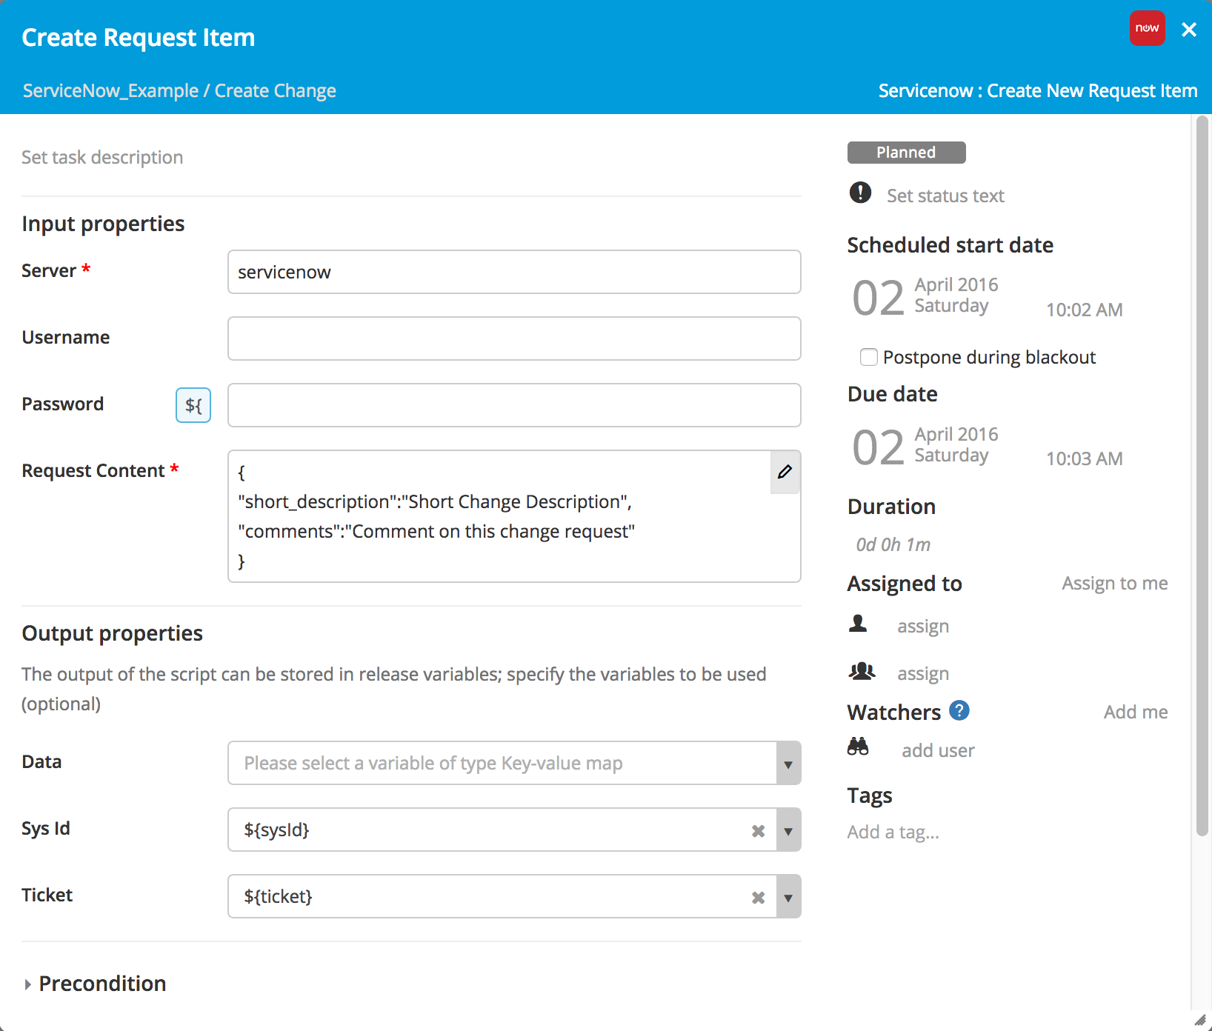
Task: Focus the Server input field
Action: coord(514,272)
